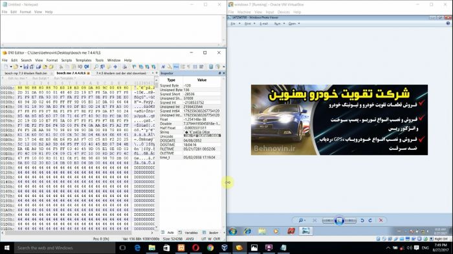Switch to Auto tab in Inspector panel
Screen dimensions: 453x254
[x=168, y=233]
